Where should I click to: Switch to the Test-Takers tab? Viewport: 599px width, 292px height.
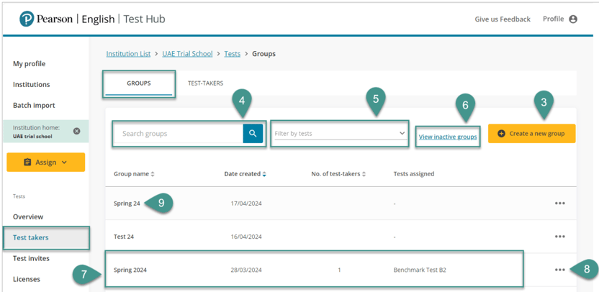point(205,83)
